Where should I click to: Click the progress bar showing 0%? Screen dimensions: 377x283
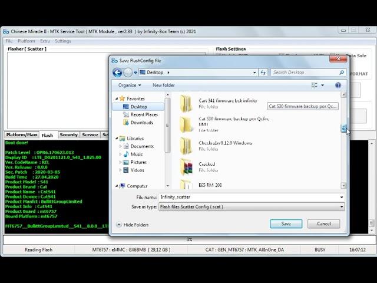189,240
